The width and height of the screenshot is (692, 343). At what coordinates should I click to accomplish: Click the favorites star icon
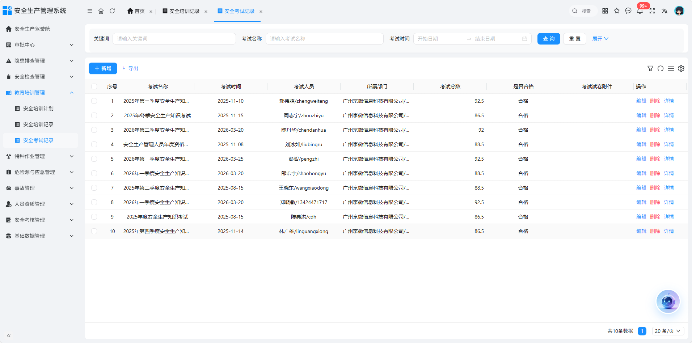pos(617,11)
